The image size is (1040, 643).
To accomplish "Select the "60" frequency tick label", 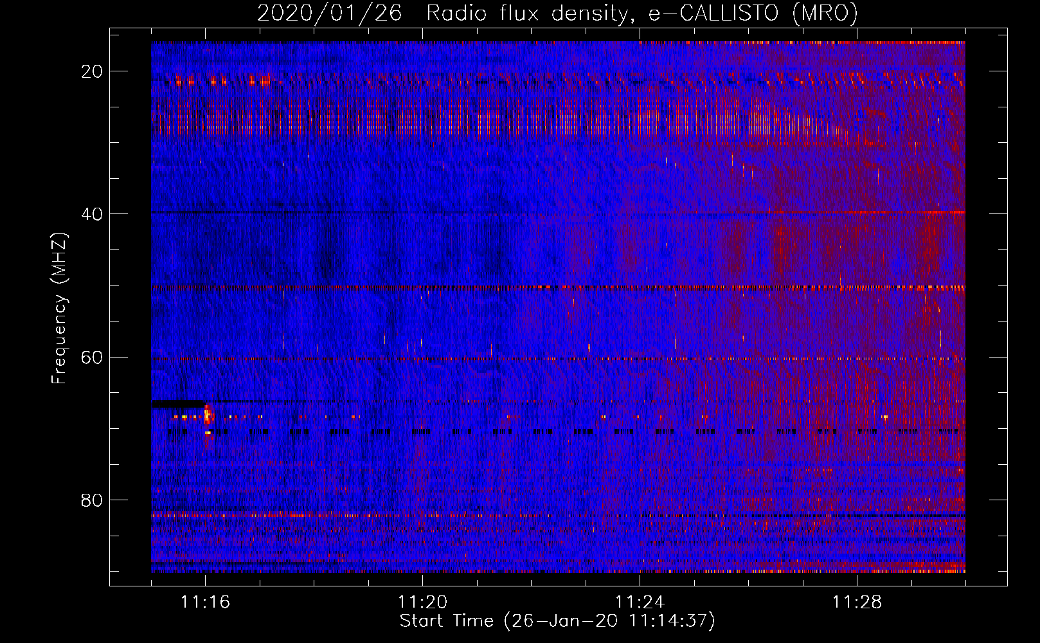I will (x=92, y=357).
